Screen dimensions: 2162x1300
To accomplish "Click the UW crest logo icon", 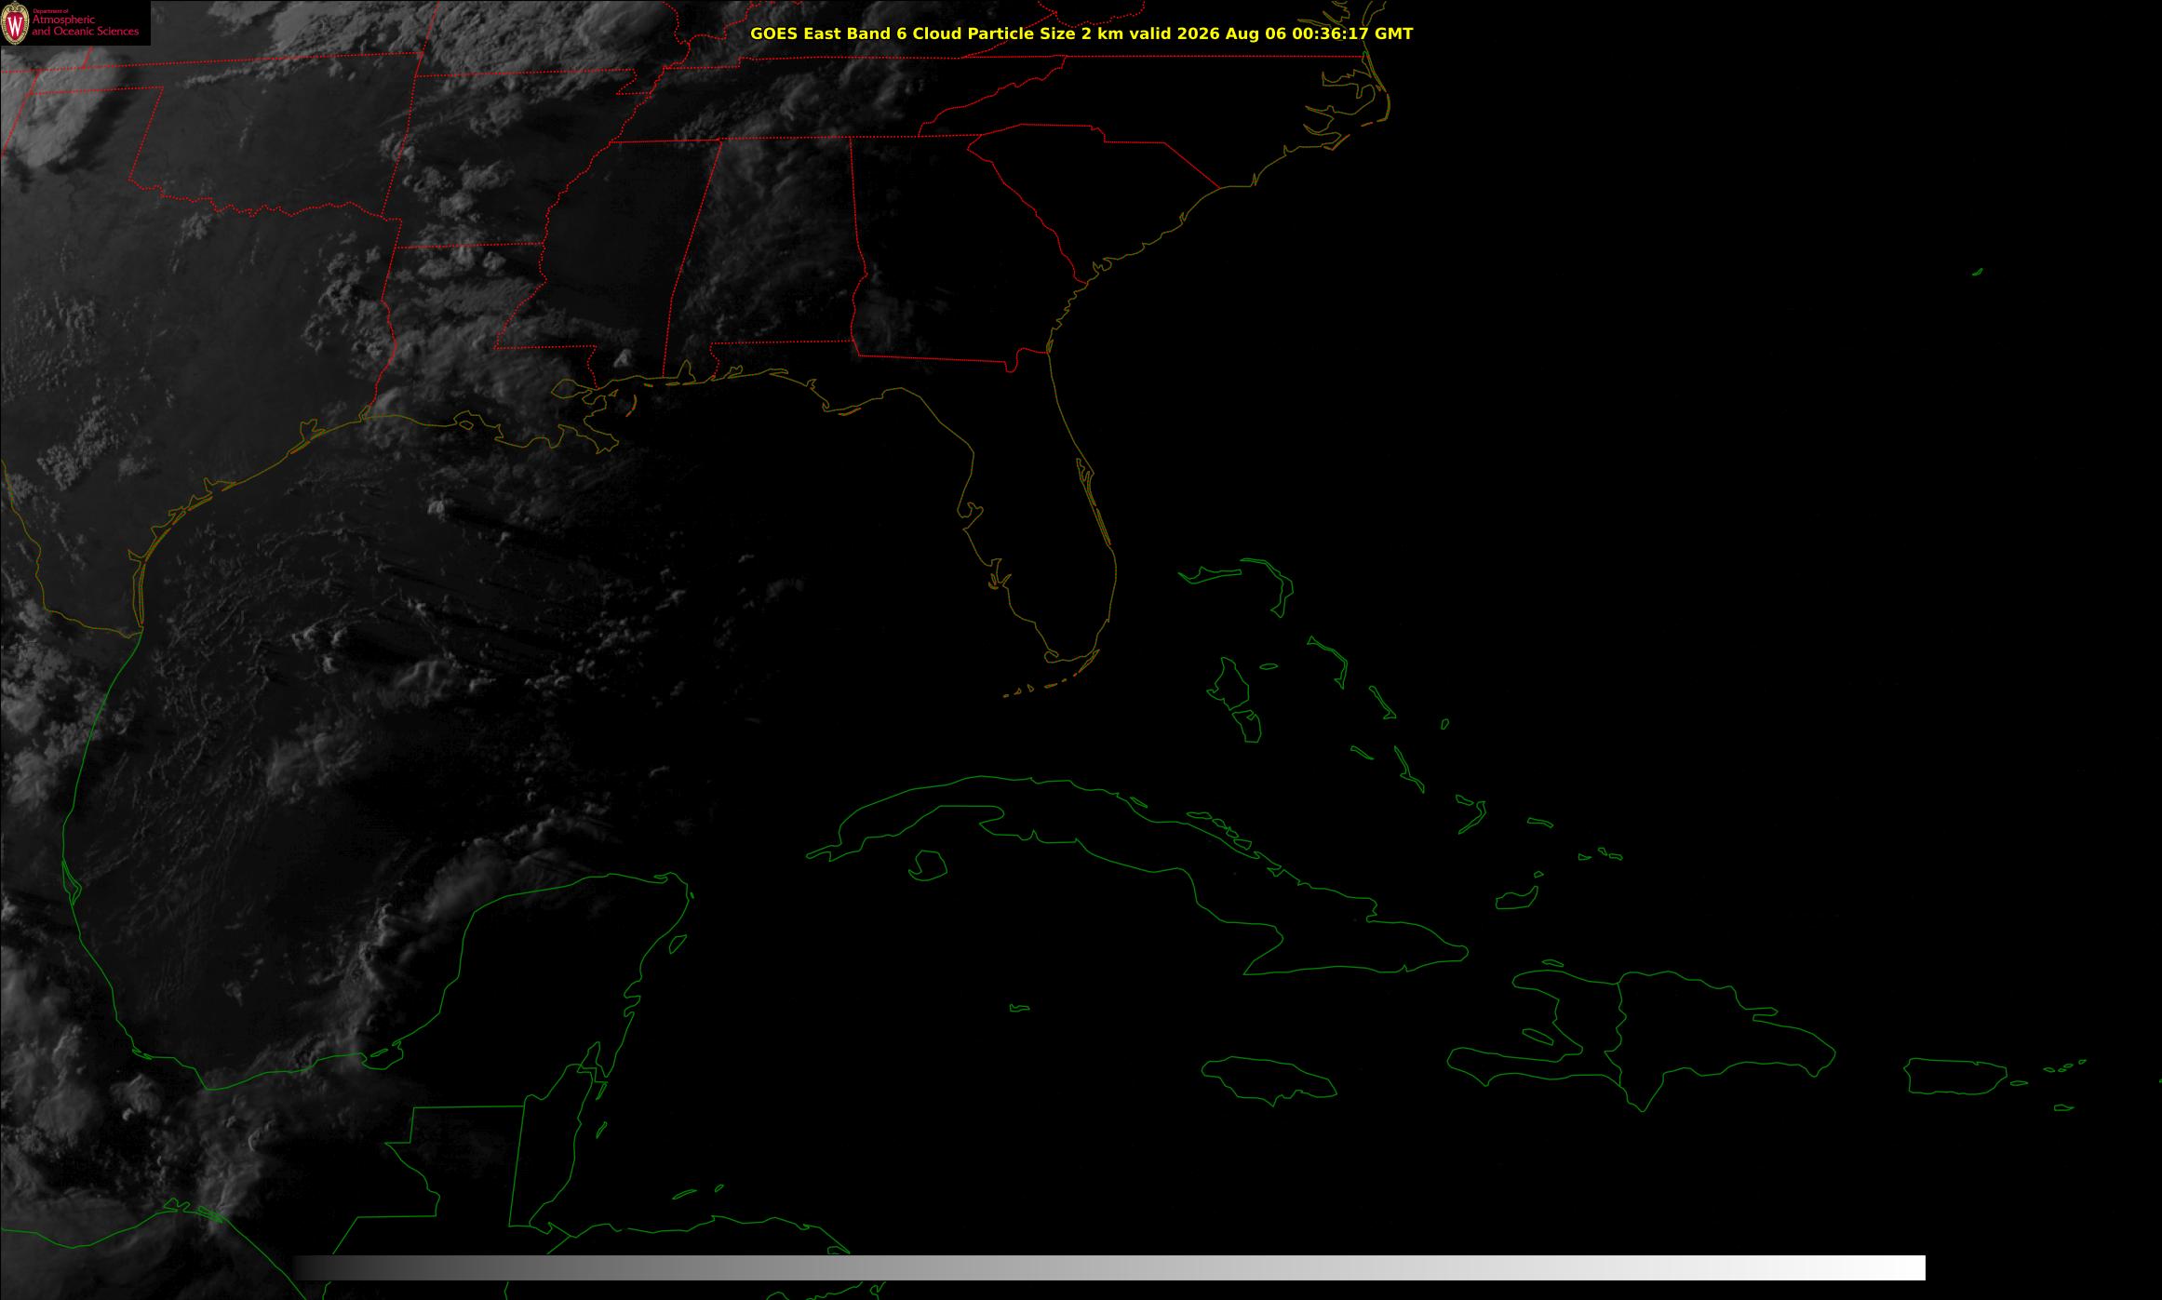I will [15, 23].
